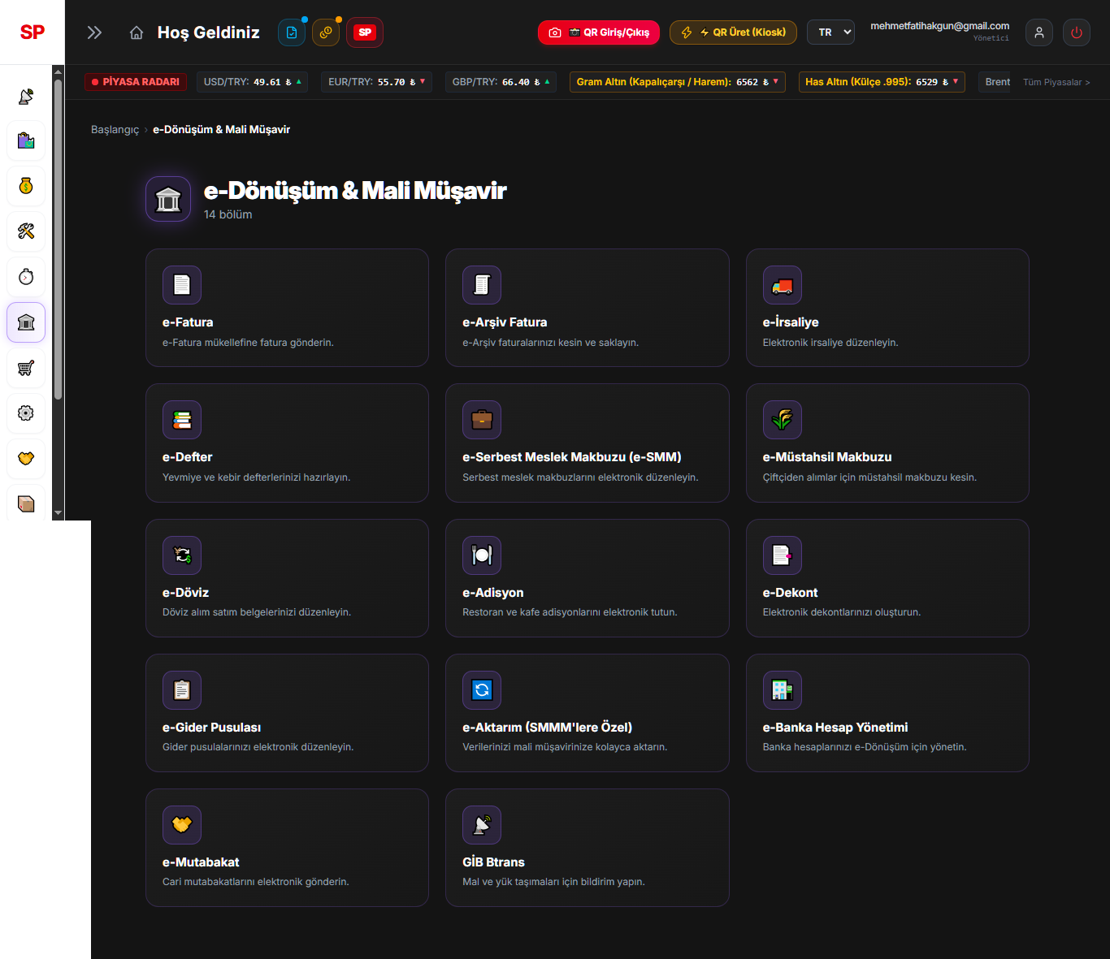Click the QR Giriş/Çıkış button
Image resolution: width=1110 pixels, height=959 pixels.
coord(599,32)
